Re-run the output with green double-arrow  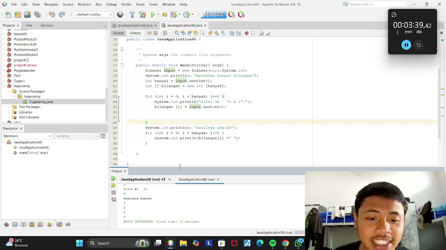point(114,178)
